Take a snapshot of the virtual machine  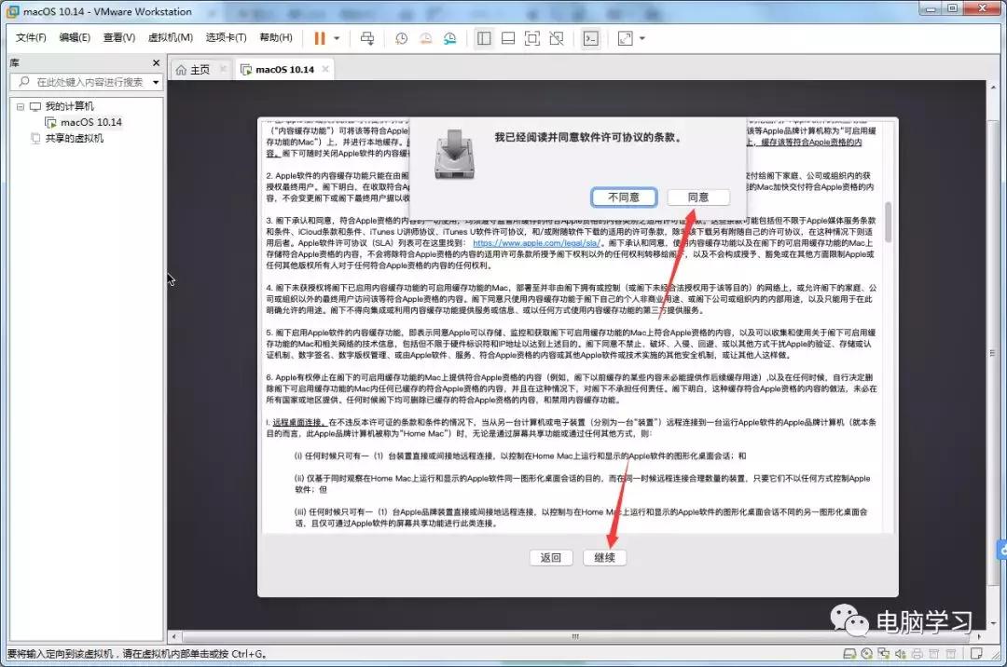tap(401, 38)
